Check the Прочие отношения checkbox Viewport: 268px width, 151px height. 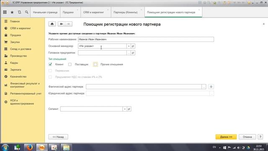95,64
